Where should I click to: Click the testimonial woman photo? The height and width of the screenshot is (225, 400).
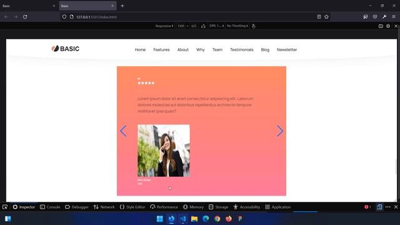164,151
